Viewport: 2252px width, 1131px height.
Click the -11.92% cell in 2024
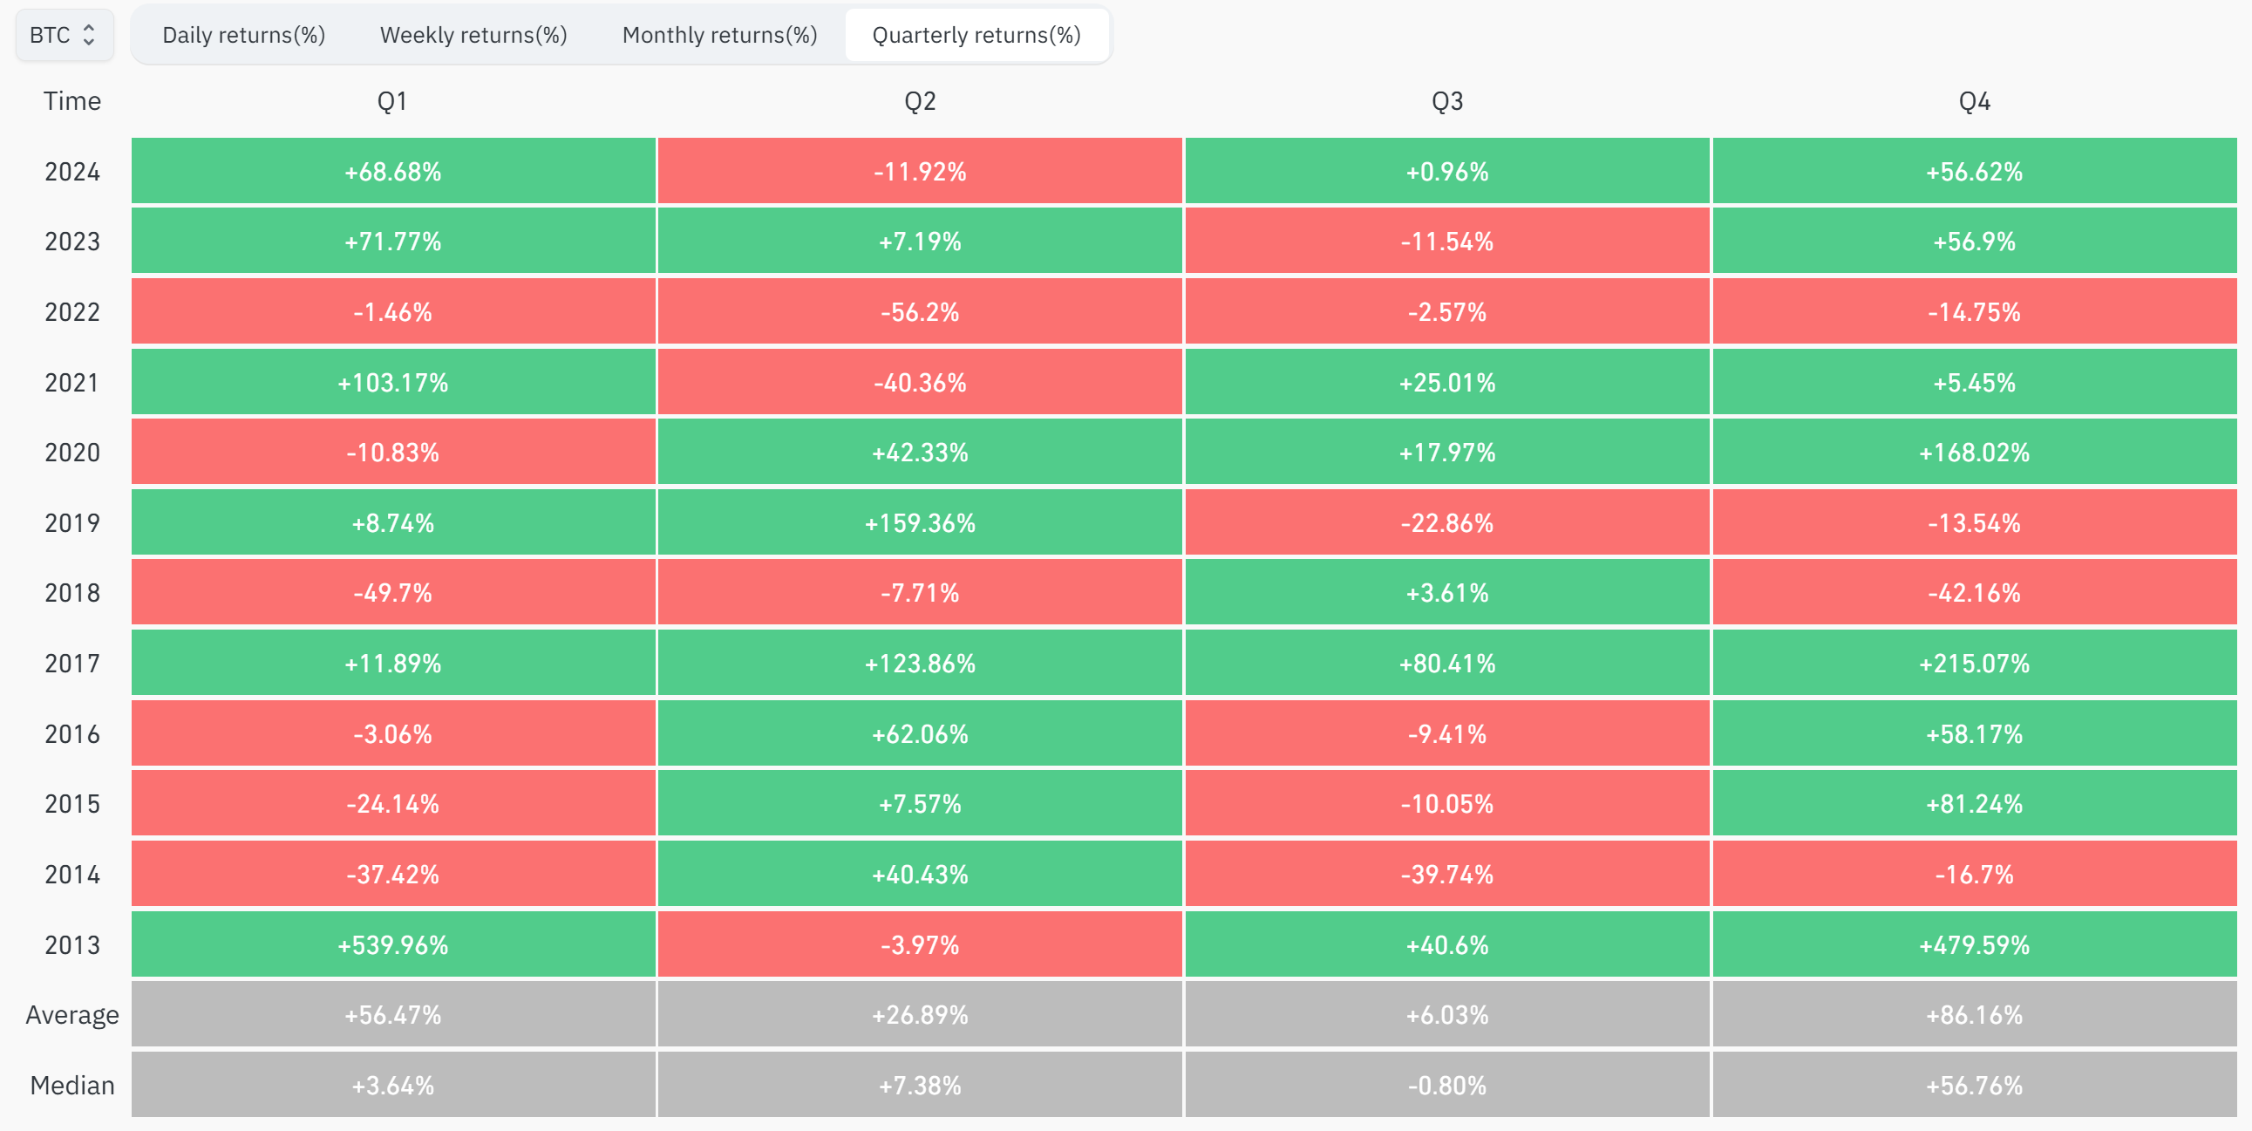point(920,172)
